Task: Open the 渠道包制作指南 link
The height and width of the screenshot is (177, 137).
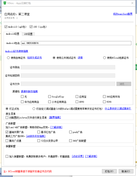Action: pos(29,91)
